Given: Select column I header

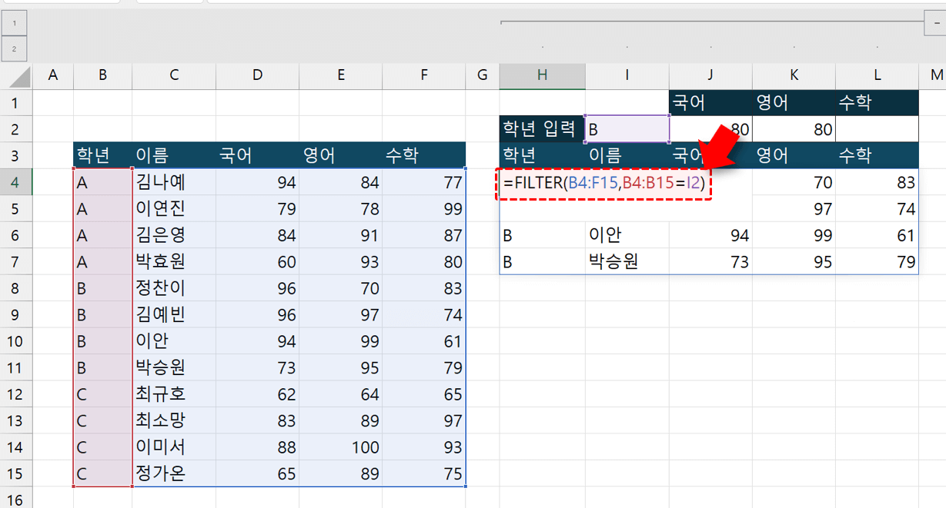Looking at the screenshot, I should (627, 75).
